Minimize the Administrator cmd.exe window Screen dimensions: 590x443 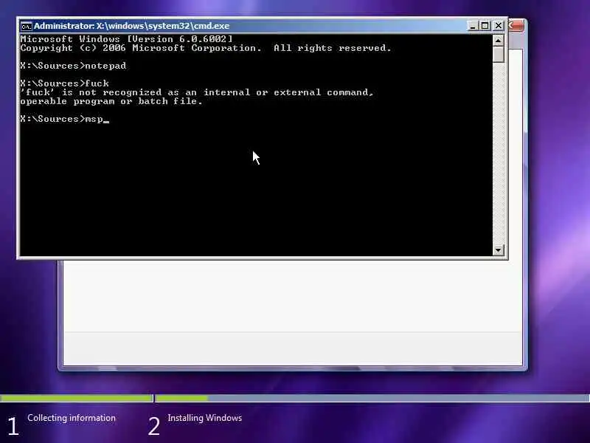(473, 26)
